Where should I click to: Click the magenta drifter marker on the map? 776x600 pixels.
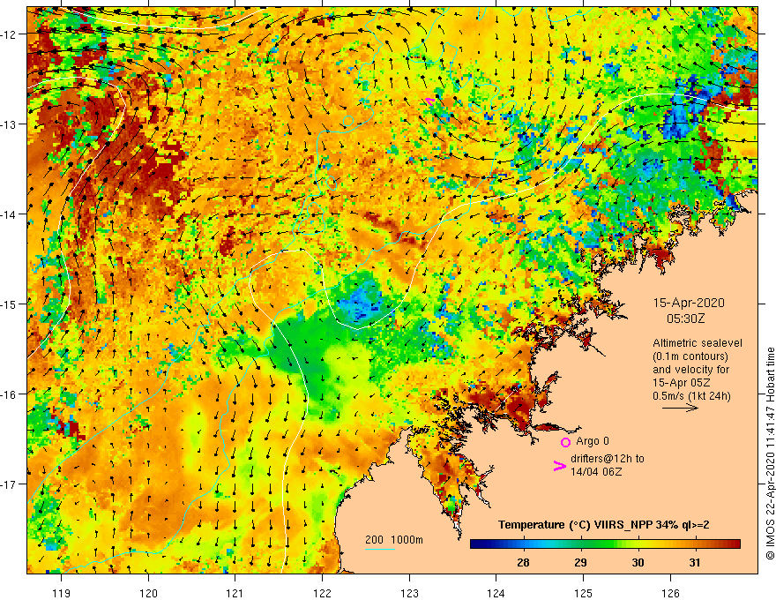click(x=430, y=101)
